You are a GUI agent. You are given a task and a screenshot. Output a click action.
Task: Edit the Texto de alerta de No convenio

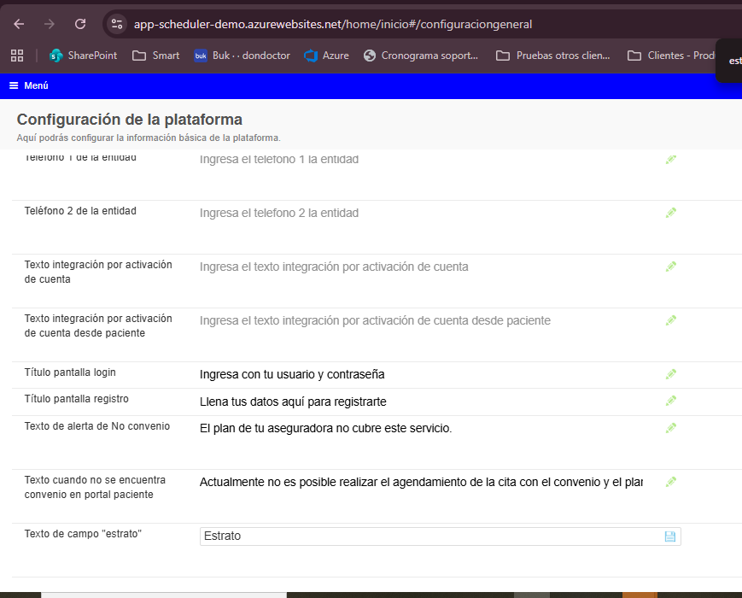670,427
